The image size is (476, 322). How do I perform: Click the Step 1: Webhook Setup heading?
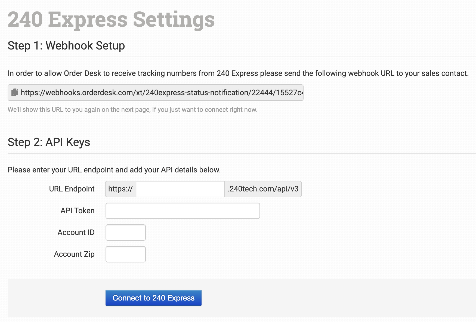pos(66,45)
